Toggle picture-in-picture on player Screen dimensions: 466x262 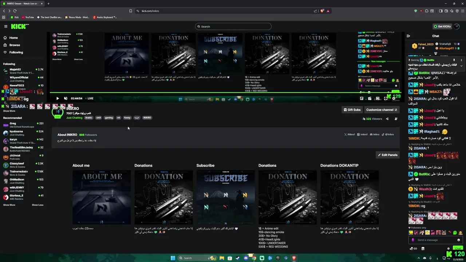point(362,98)
